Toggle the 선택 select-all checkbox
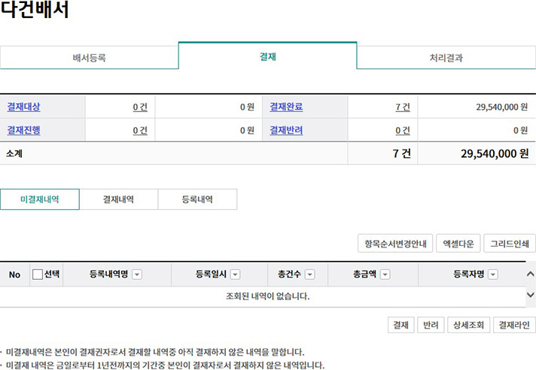The image size is (536, 370). click(x=38, y=274)
